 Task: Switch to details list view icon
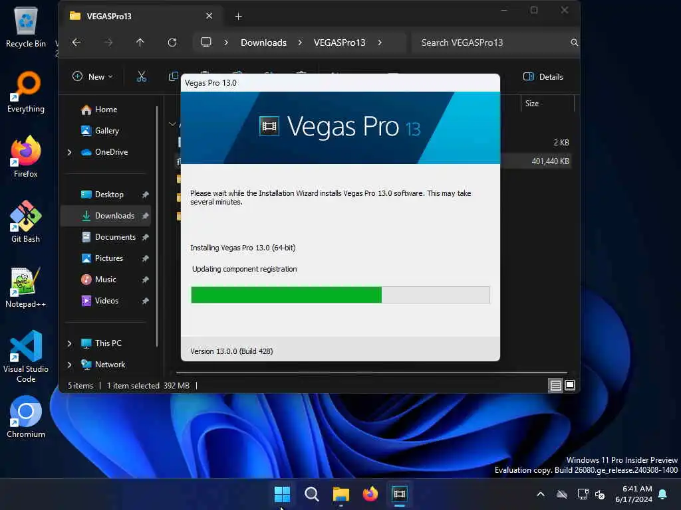[555, 386]
